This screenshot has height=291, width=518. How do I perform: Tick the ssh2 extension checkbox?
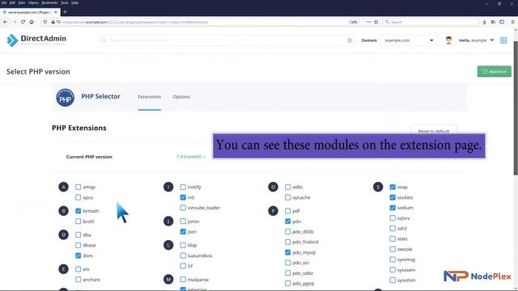393,228
